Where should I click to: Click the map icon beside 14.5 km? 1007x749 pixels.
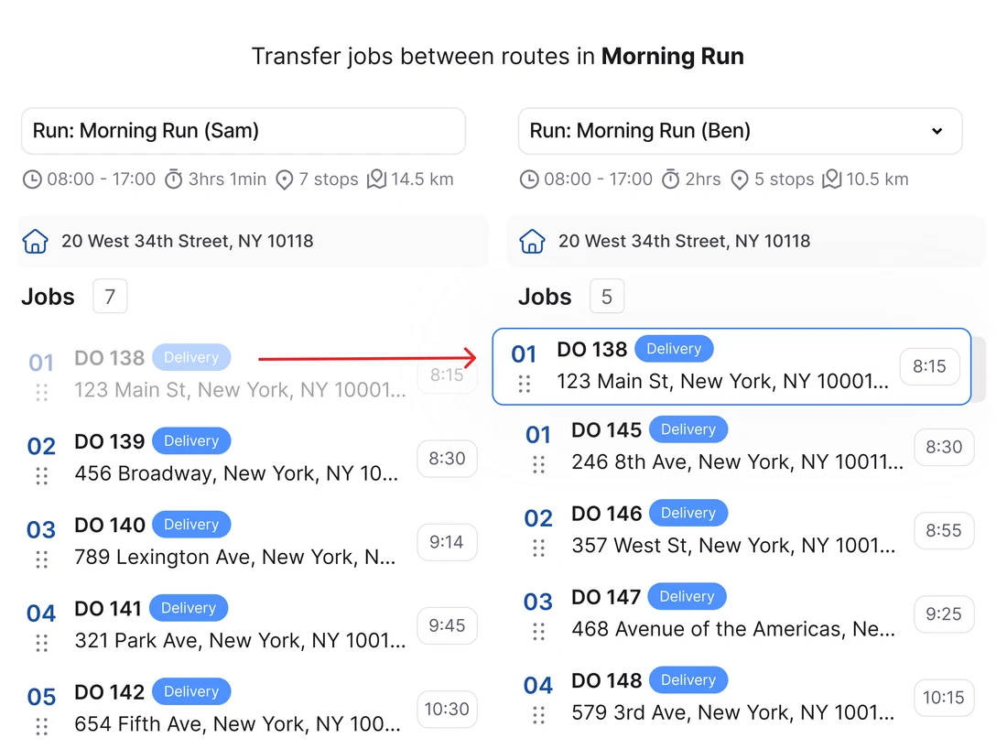point(377,179)
